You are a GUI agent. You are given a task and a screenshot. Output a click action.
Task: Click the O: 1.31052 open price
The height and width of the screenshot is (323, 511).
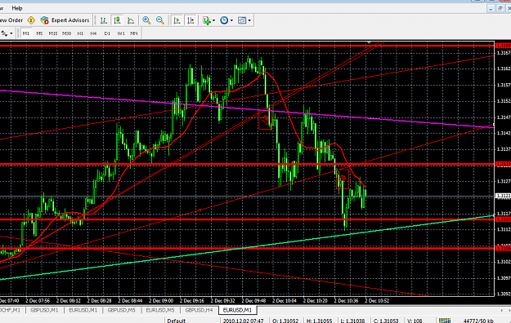click(x=285, y=321)
